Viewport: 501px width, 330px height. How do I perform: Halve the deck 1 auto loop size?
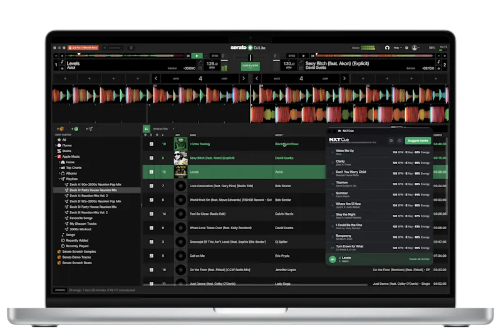tap(156, 78)
